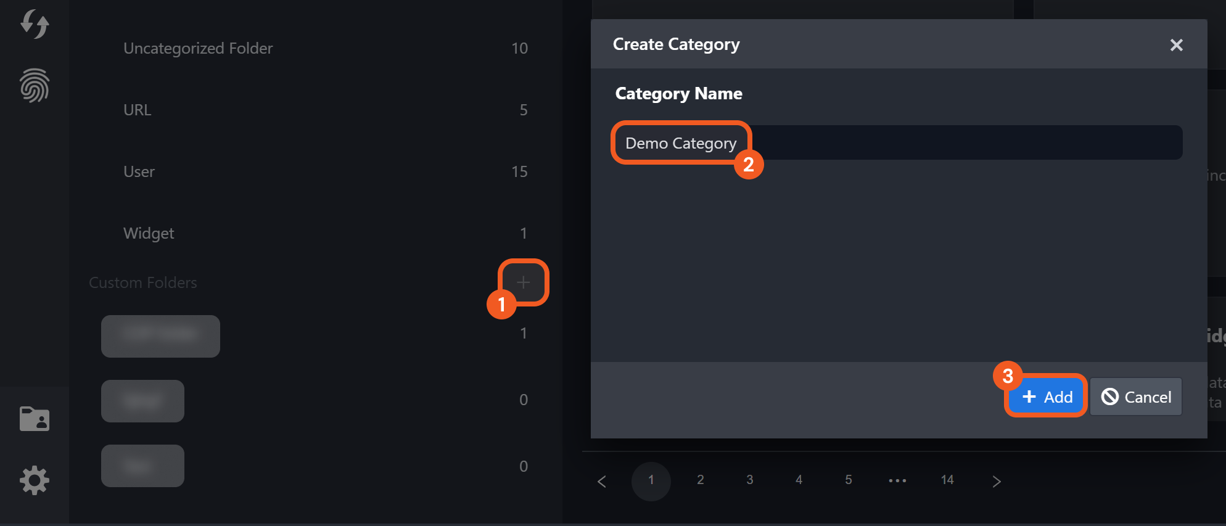The height and width of the screenshot is (526, 1226).
Task: Click the plus icon beside Custom Folders
Action: point(523,282)
